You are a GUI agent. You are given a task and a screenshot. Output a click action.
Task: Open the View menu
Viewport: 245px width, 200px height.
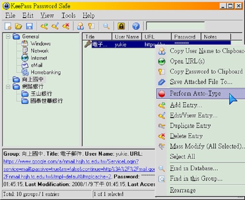[x=47, y=16]
